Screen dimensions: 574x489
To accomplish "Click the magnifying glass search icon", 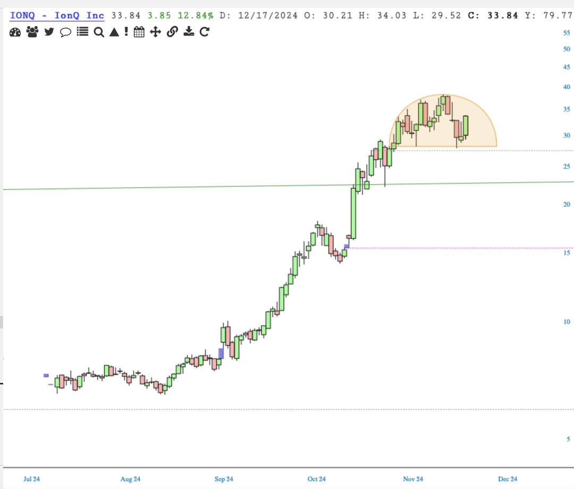I will 99,32.
